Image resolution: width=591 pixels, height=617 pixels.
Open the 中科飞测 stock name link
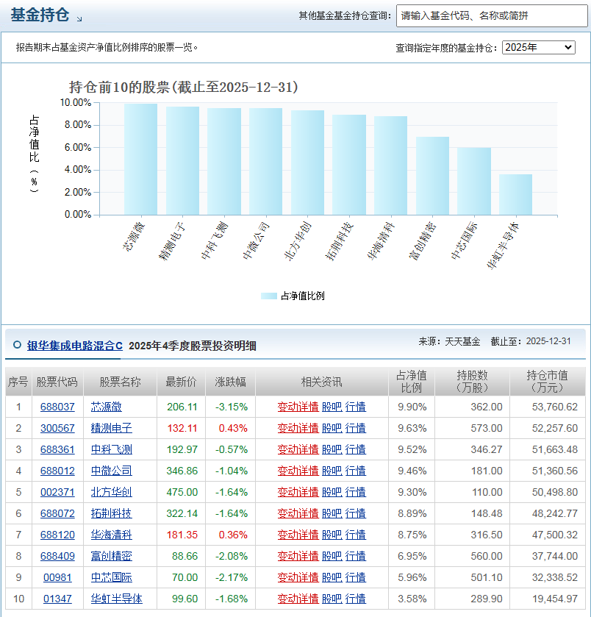point(111,449)
